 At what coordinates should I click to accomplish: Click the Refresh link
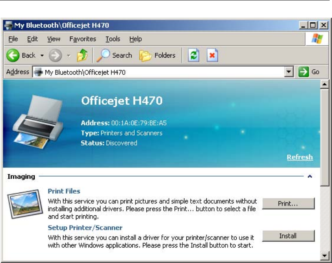tap(300, 157)
